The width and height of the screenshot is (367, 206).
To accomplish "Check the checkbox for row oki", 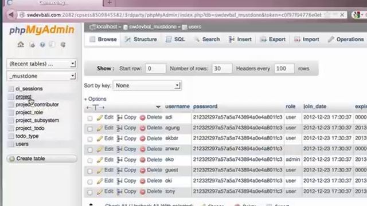I will 90,181.
